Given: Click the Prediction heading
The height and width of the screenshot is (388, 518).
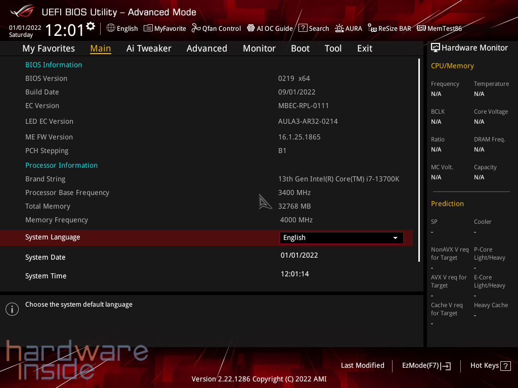Looking at the screenshot, I should (447, 204).
